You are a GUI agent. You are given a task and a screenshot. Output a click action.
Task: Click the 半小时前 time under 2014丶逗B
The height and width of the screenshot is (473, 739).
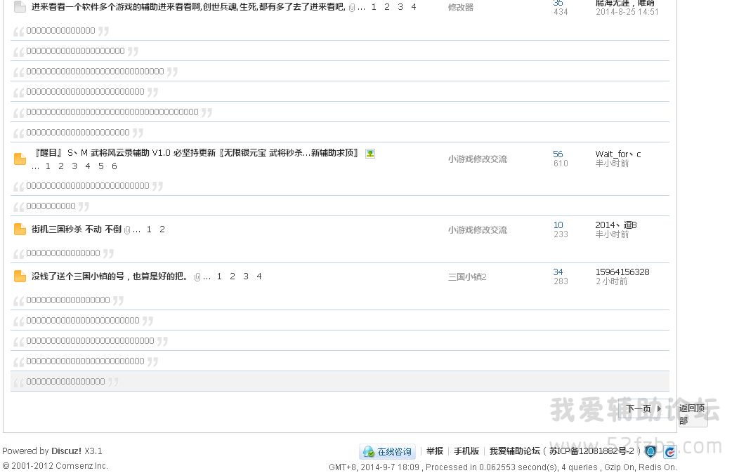point(613,234)
